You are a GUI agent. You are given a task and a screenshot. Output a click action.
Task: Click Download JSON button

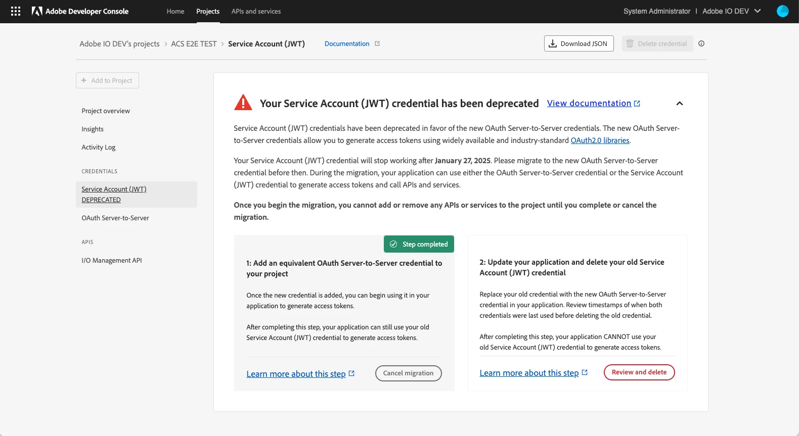tap(579, 43)
